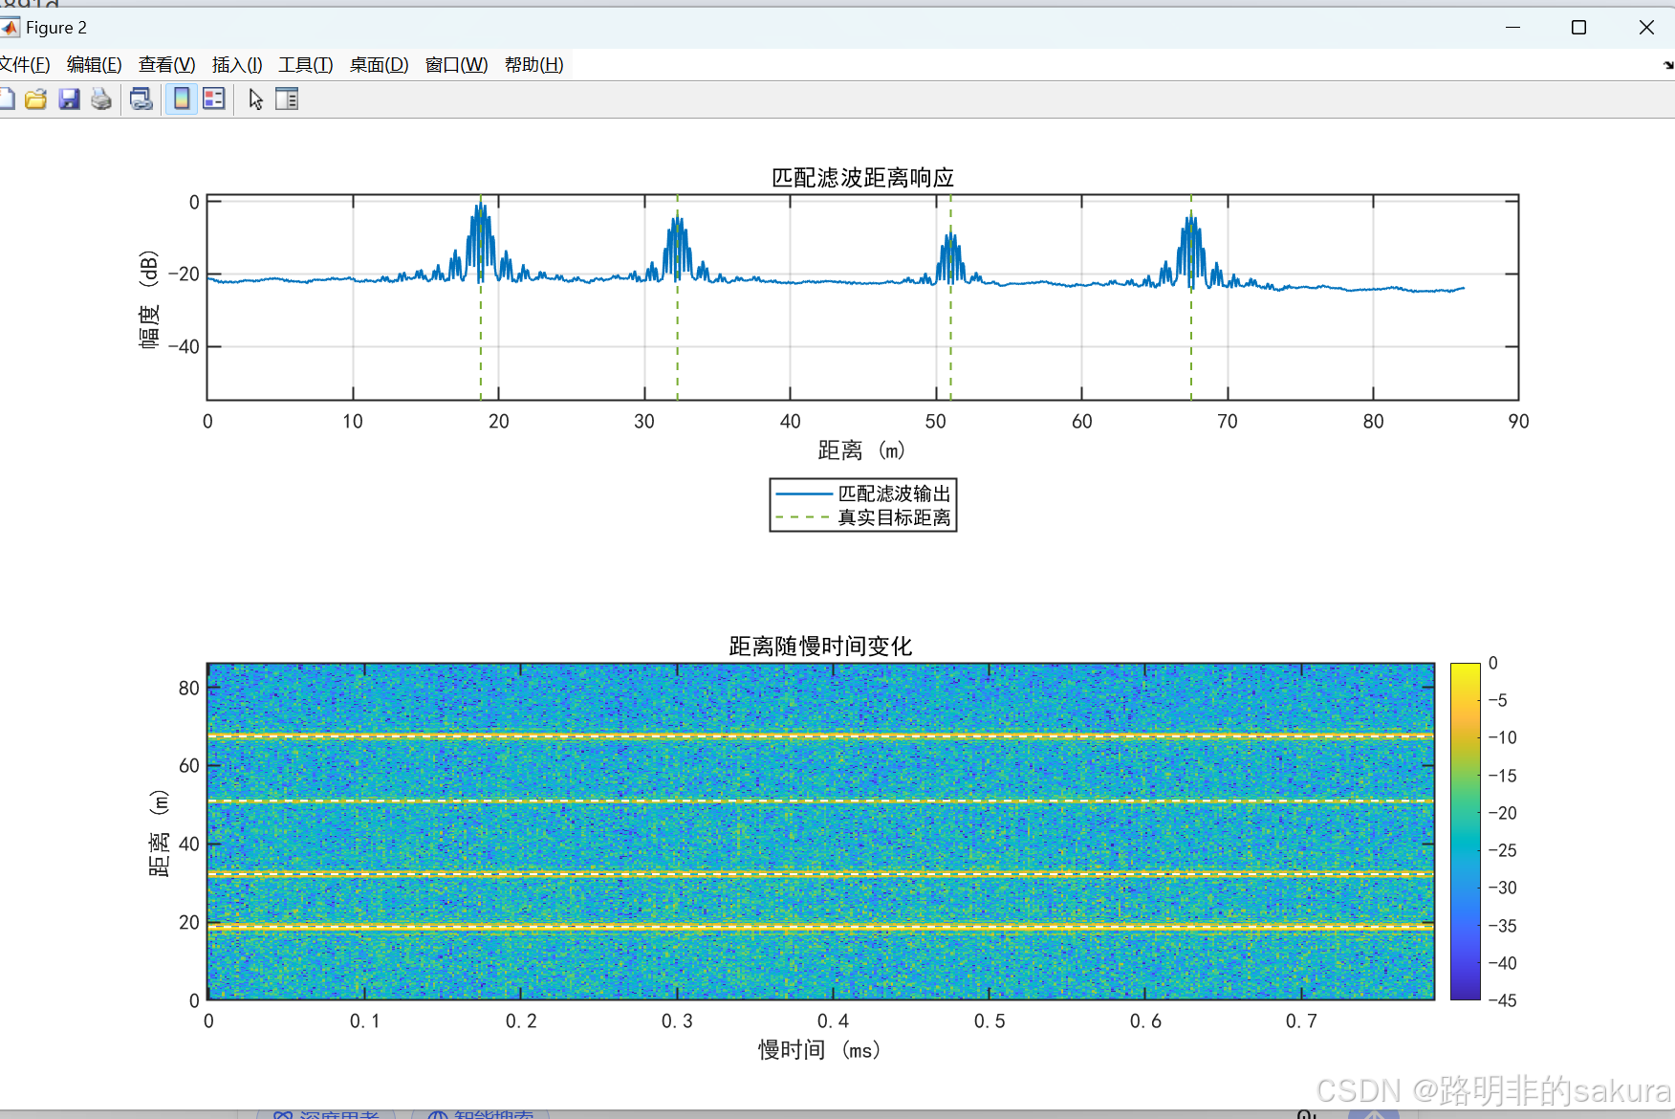Image resolution: width=1675 pixels, height=1119 pixels.
Task: Print the figure using the printer icon
Action: [101, 99]
